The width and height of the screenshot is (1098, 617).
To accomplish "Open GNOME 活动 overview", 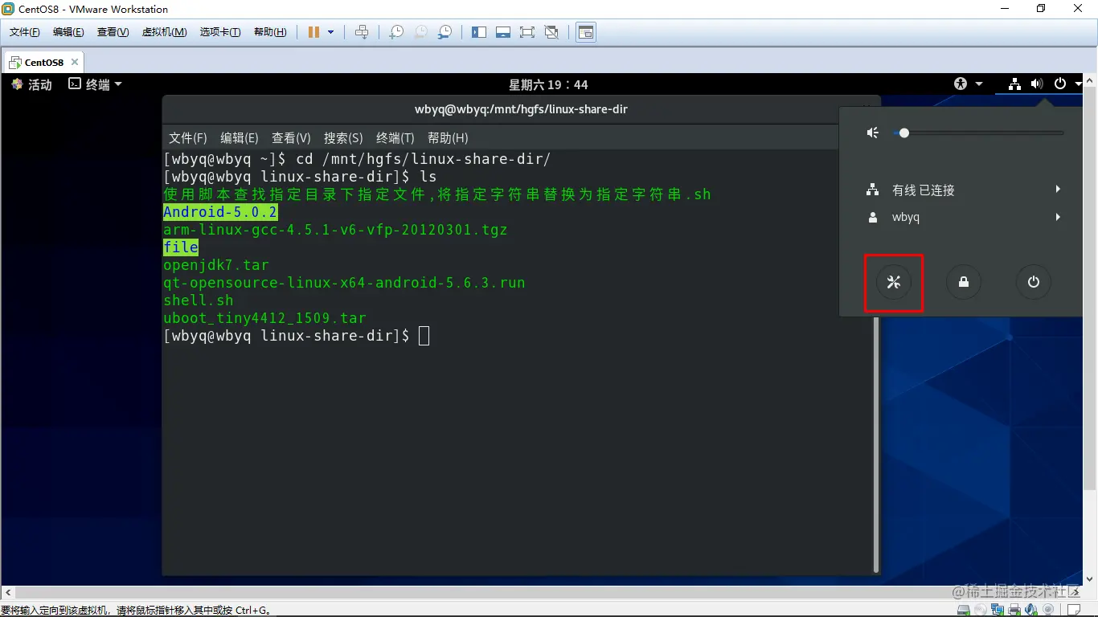I will point(32,84).
